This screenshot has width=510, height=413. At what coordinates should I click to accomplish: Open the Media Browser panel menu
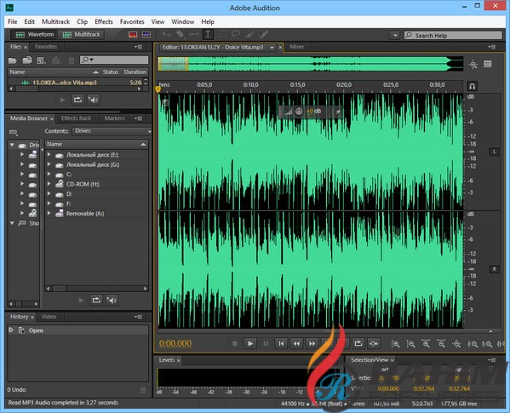point(138,118)
